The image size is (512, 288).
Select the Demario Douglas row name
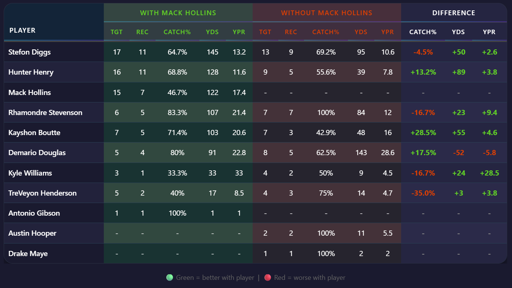pos(37,153)
